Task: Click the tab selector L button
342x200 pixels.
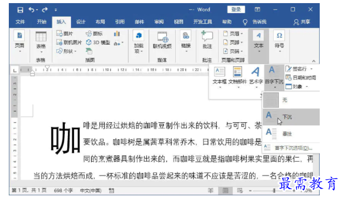Action: click(15, 70)
